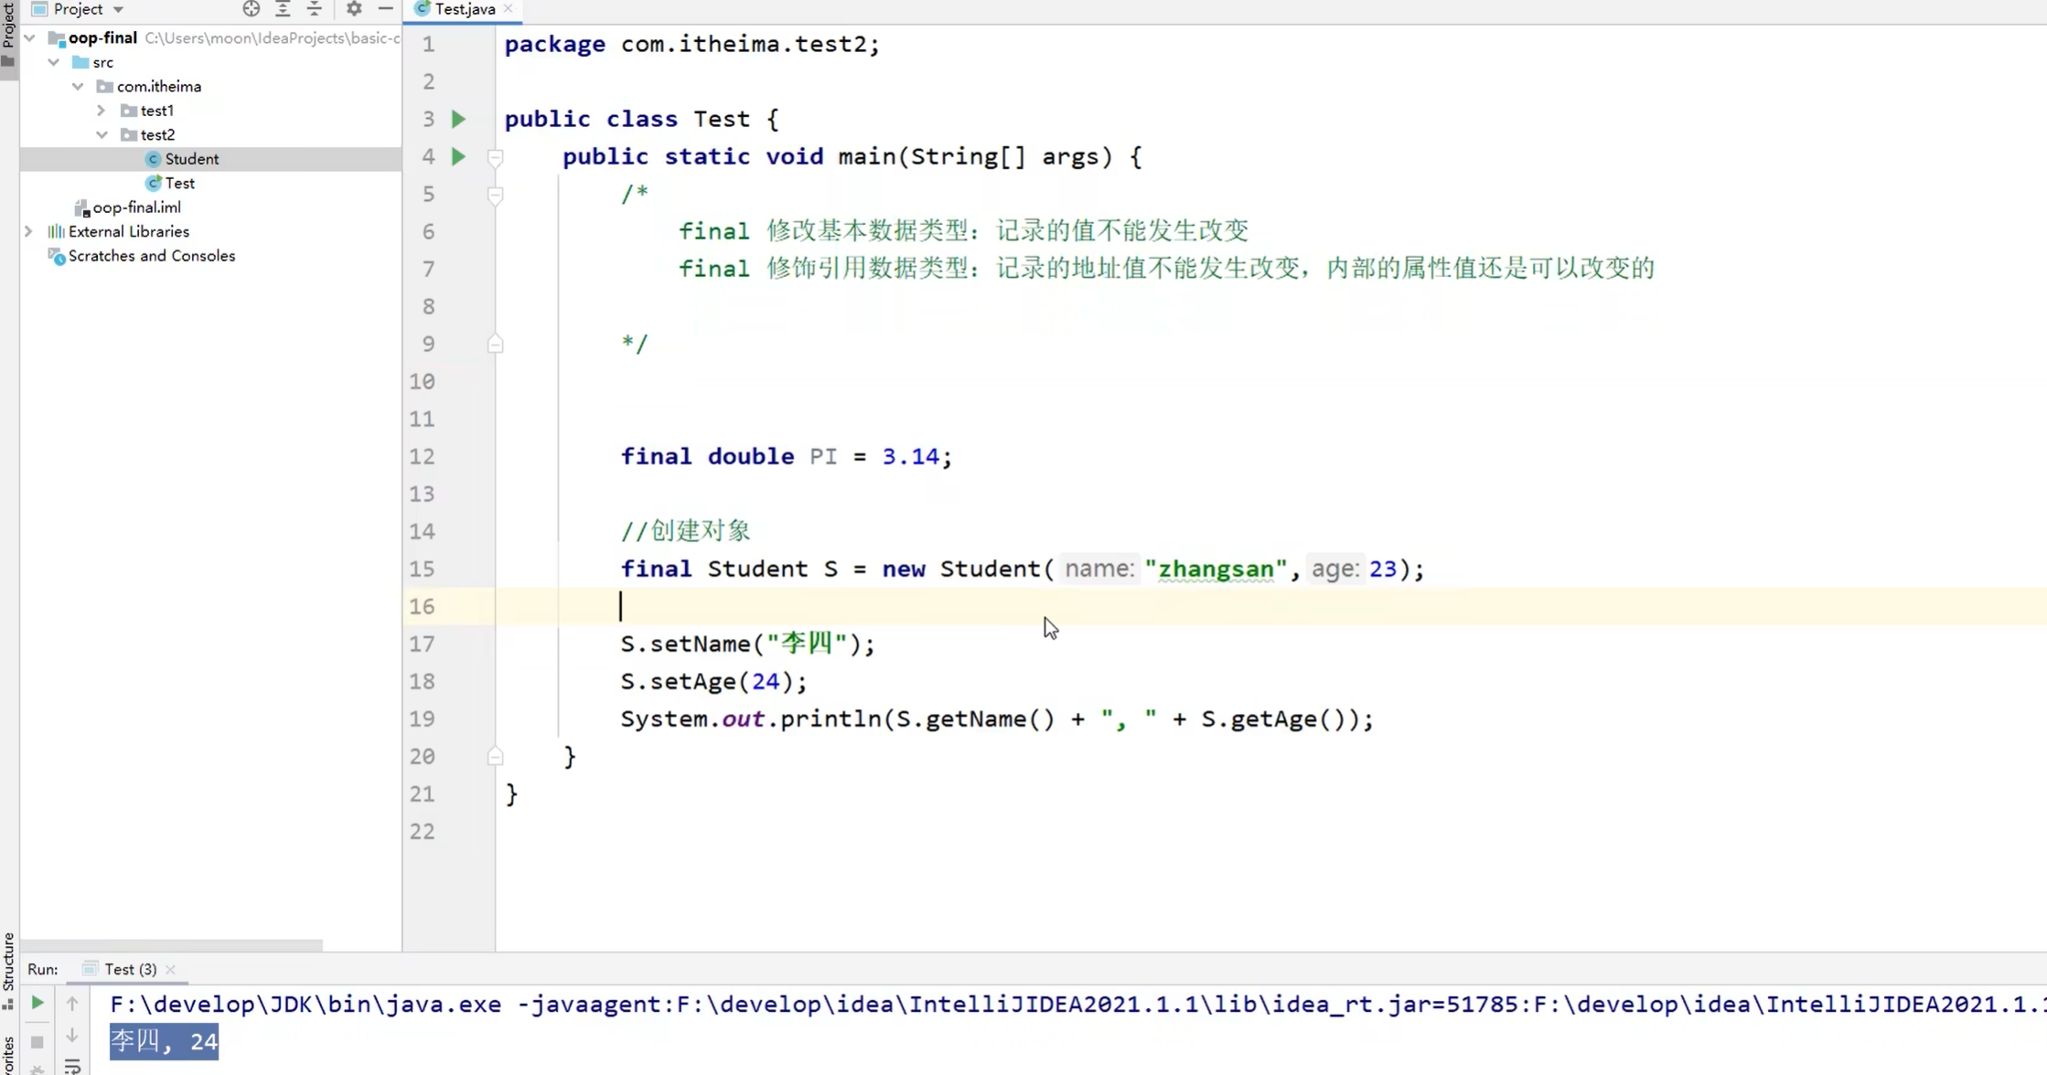Switch to the Test (3) run tab
This screenshot has width=2047, height=1075.
[128, 968]
